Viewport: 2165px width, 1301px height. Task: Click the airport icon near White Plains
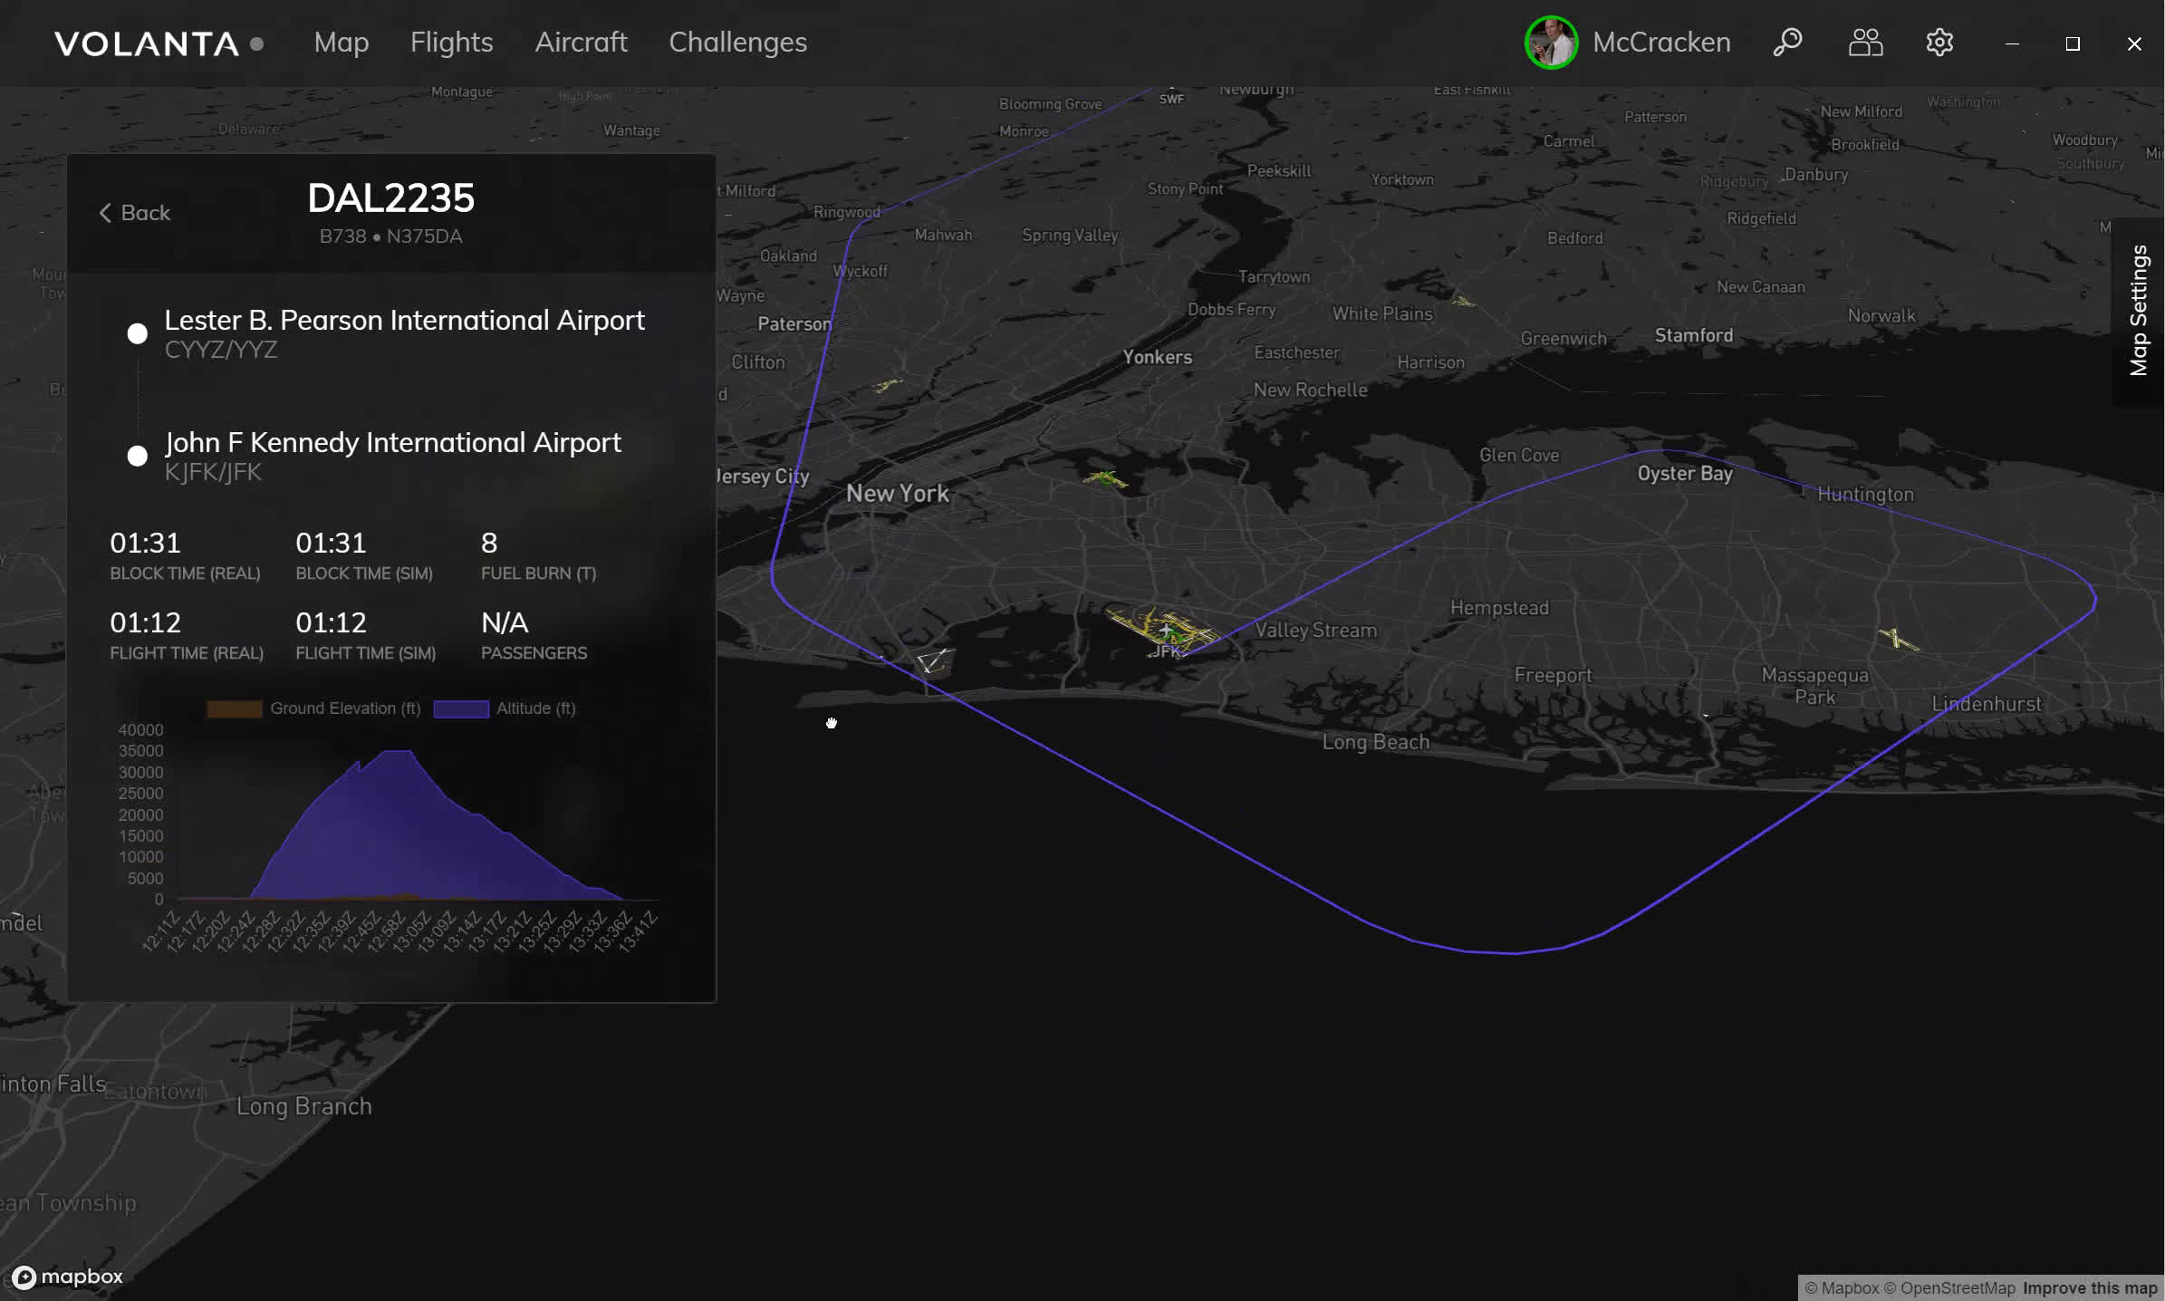click(1462, 300)
